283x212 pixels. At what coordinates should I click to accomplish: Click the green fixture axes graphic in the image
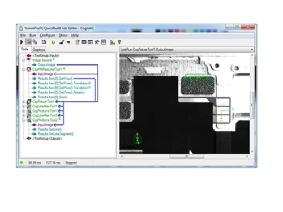click(227, 114)
